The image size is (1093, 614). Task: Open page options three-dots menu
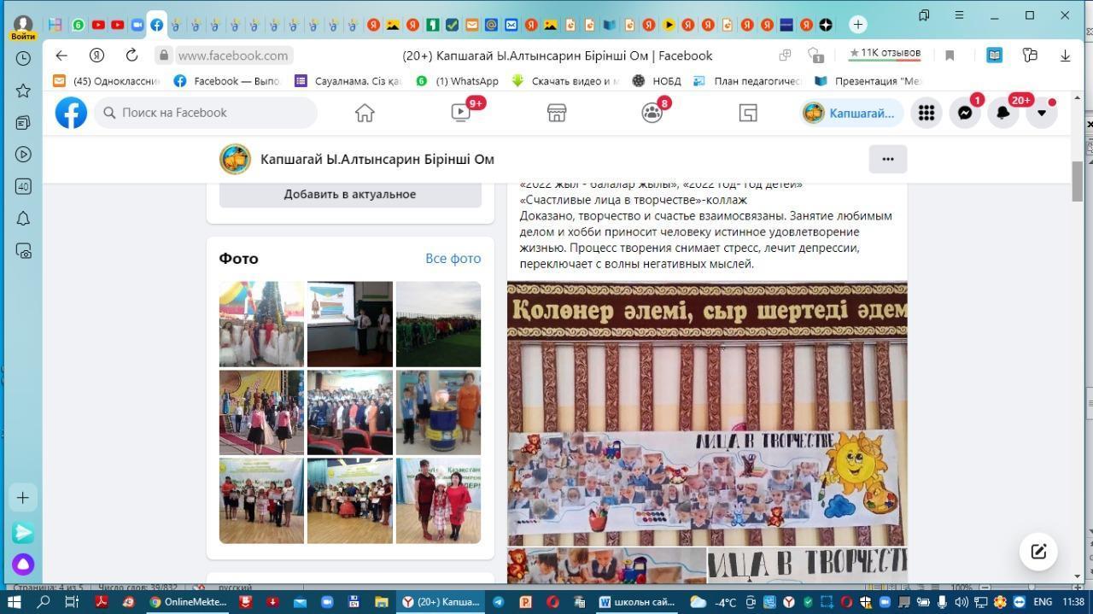888,159
